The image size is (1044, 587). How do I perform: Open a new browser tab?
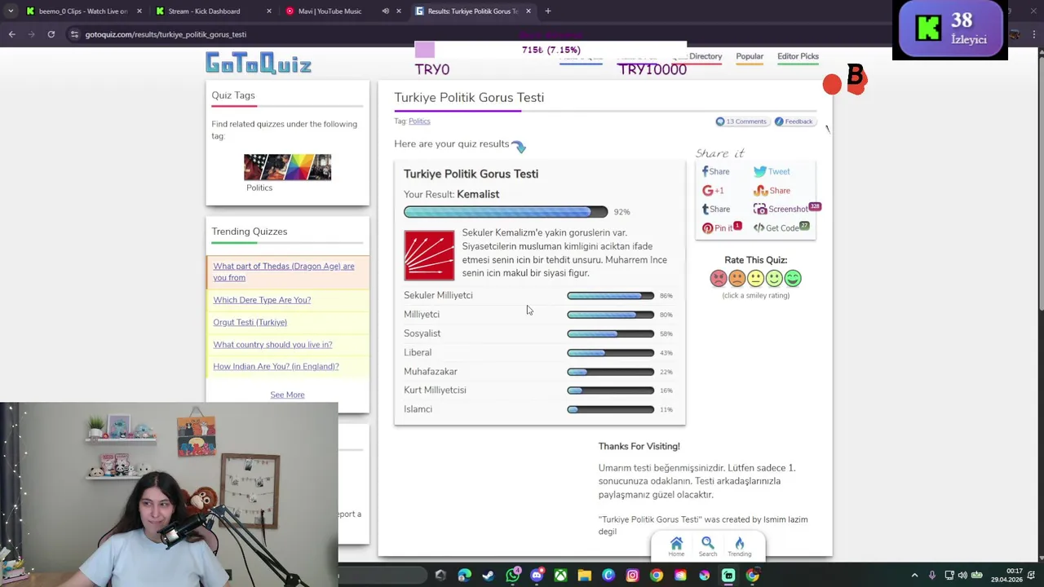548,11
